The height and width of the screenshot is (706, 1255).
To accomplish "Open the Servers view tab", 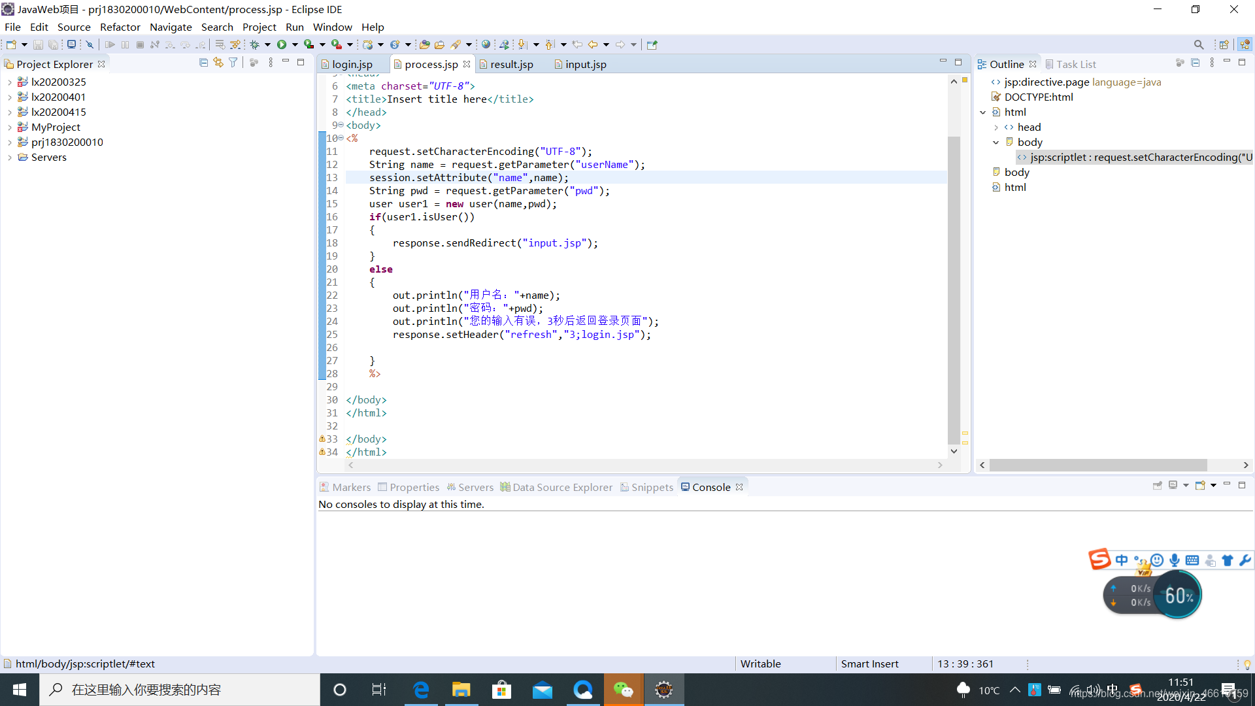I will 470,487.
